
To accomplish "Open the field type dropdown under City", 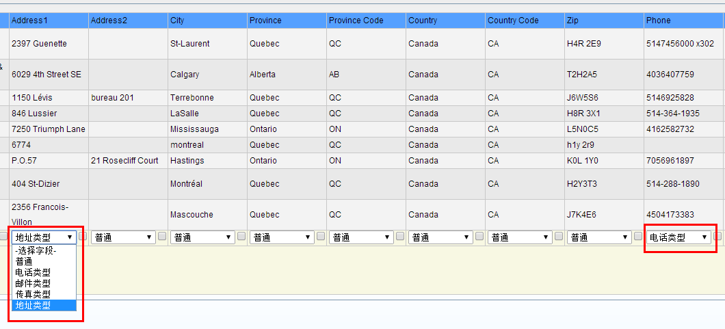I will [x=202, y=237].
